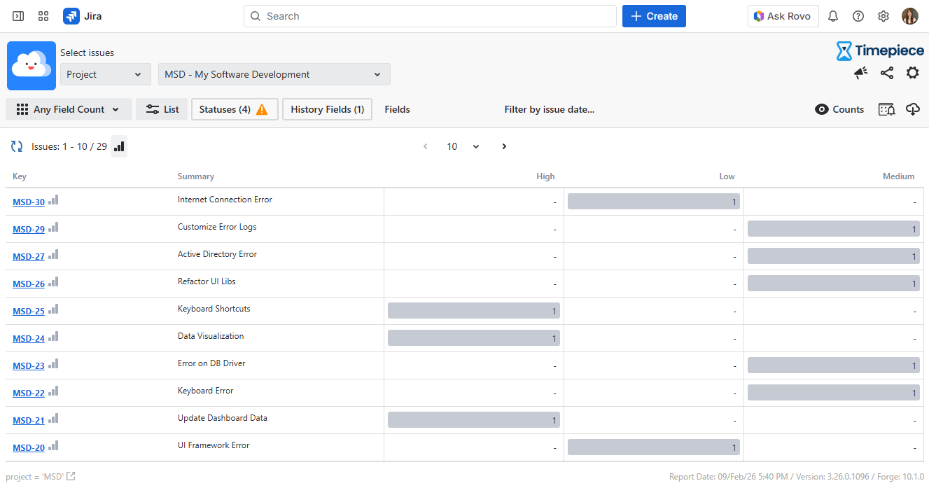
Task: Click the announcements megaphone icon
Action: [x=860, y=73]
